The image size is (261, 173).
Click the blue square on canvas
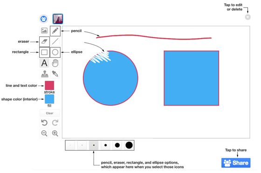click(x=192, y=78)
